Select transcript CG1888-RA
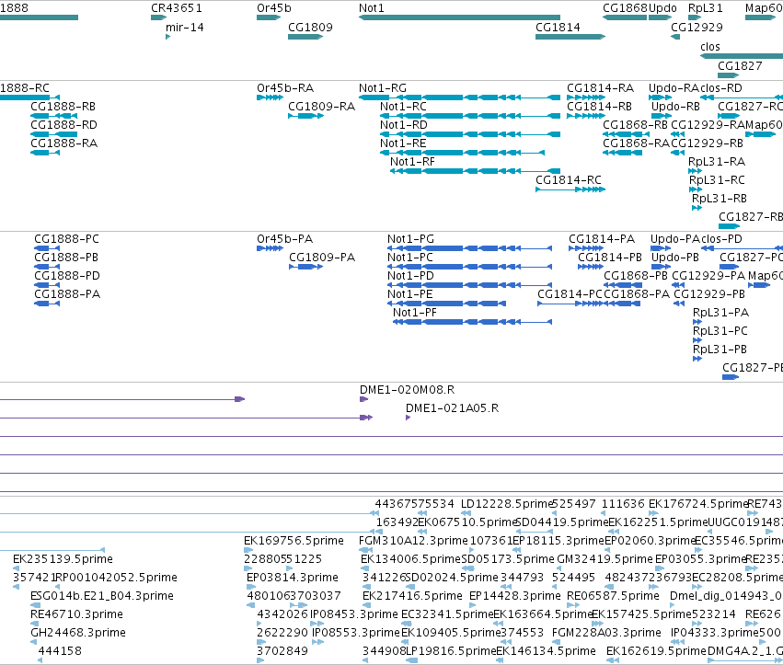783x665 pixels. (x=45, y=153)
